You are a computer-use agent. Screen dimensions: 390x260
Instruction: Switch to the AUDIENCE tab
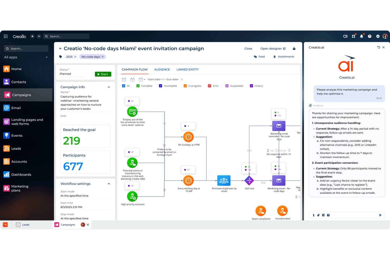[162, 70]
